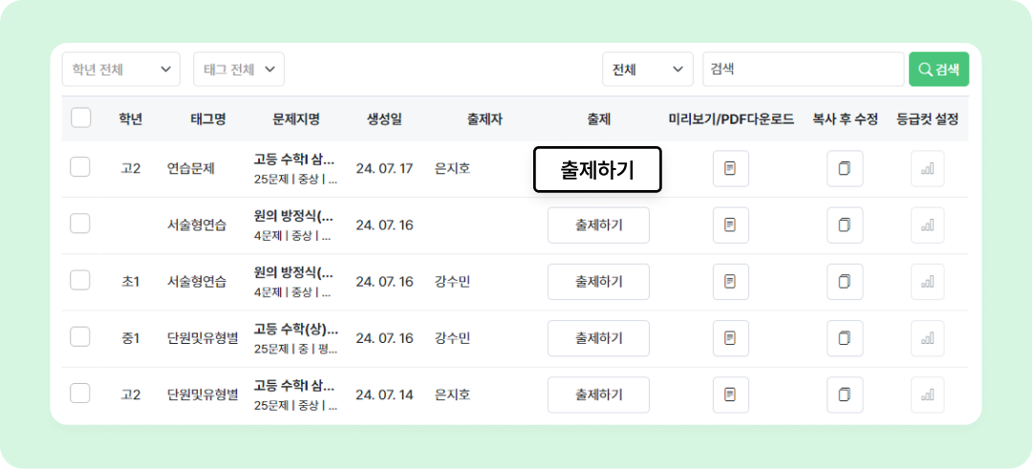Click copy-and-edit icon in the 연습문제 row
1032x469 pixels.
point(844,169)
